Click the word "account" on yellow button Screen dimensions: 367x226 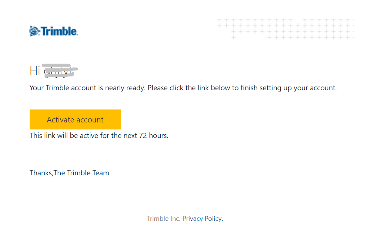click(x=90, y=120)
